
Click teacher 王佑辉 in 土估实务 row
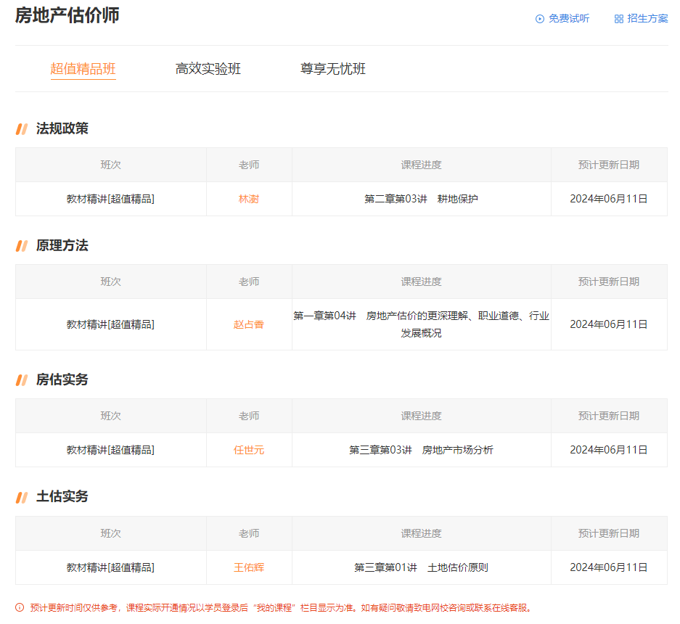click(x=248, y=567)
